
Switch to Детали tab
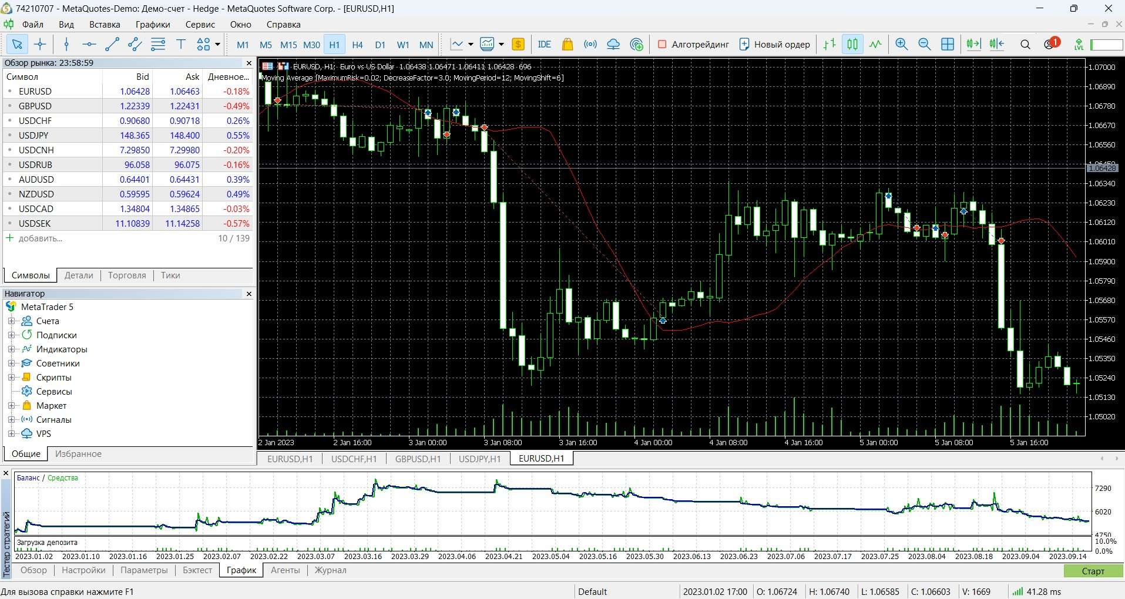pos(79,275)
